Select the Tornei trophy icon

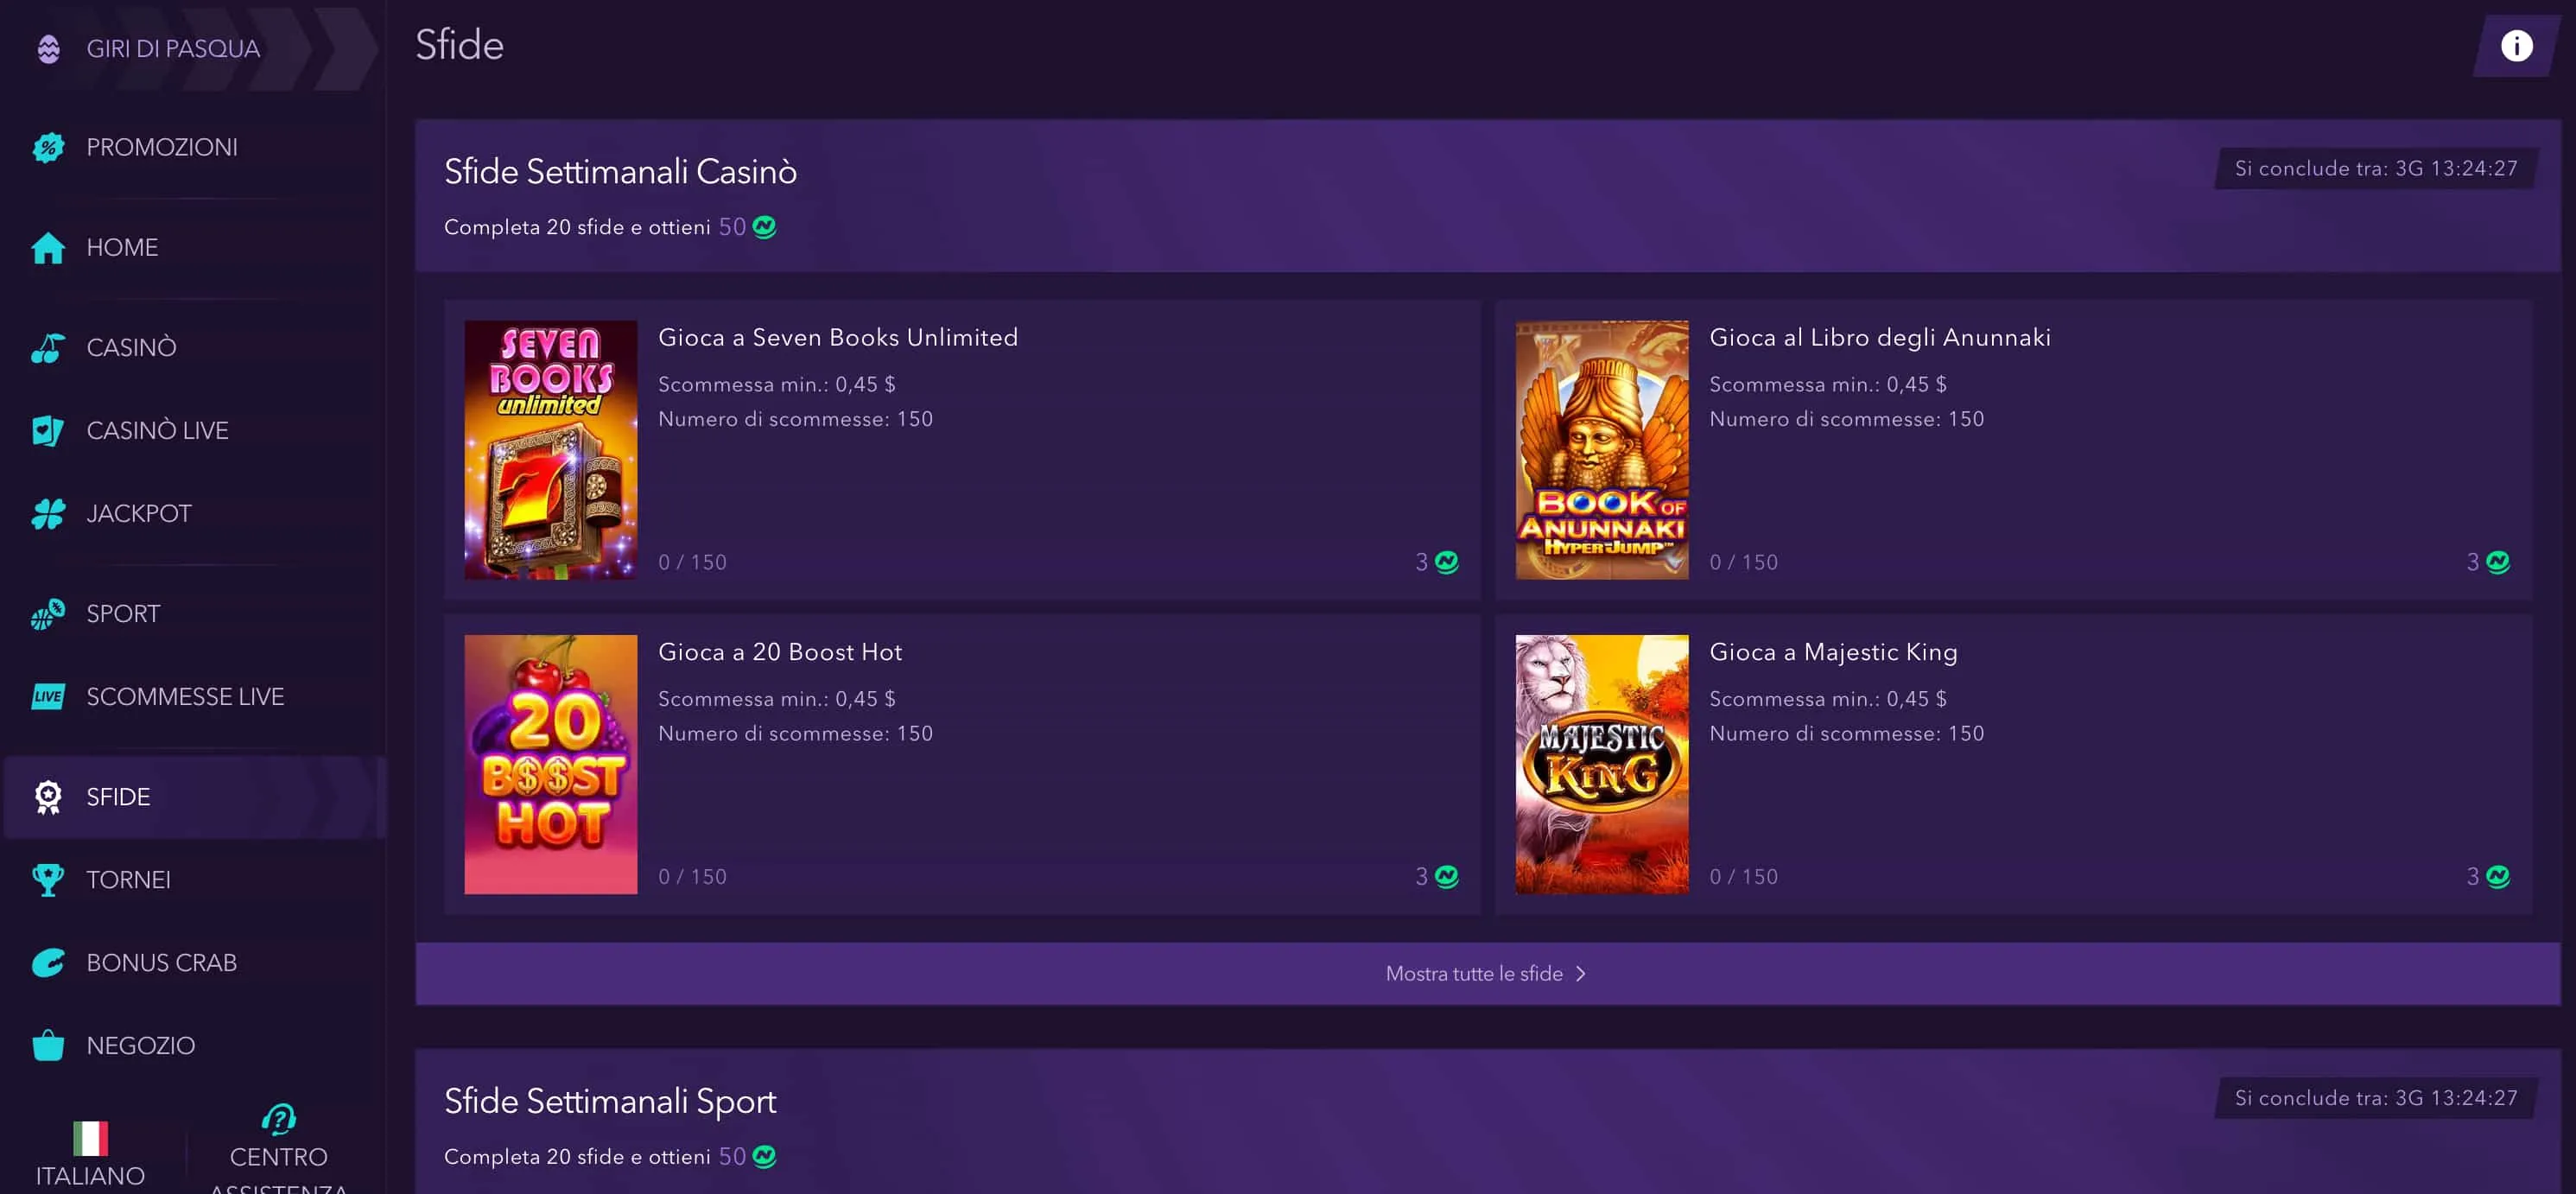[x=48, y=879]
